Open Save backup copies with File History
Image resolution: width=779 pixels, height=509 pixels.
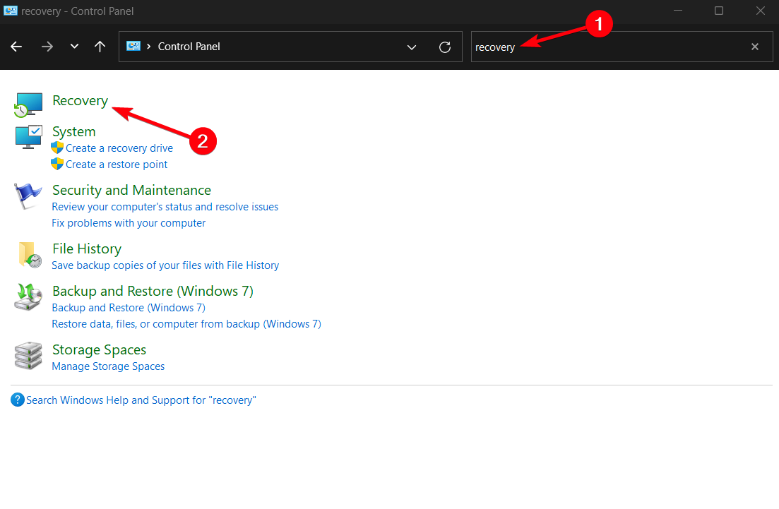pyautogui.click(x=165, y=265)
